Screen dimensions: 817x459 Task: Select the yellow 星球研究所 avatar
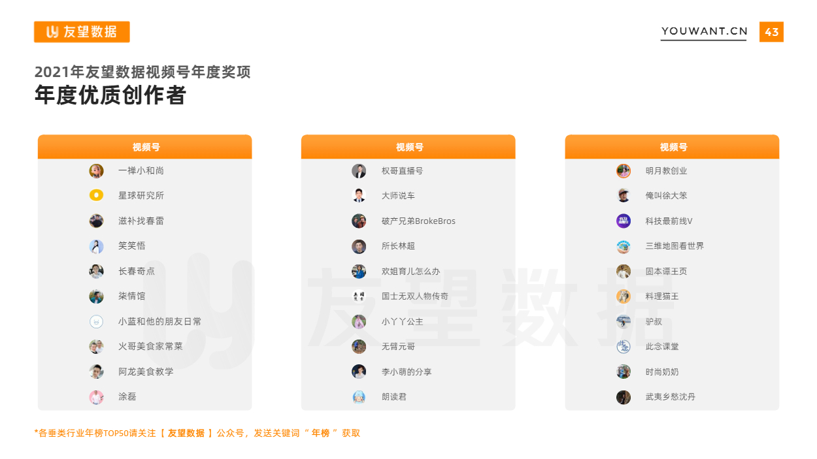(x=96, y=195)
